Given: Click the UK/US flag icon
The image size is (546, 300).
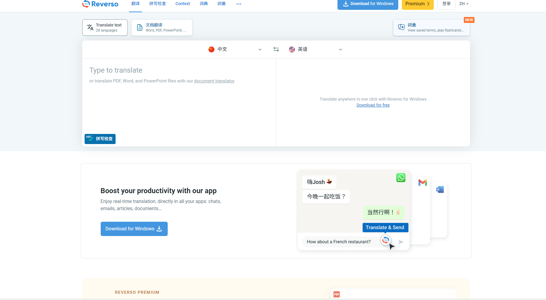Looking at the screenshot, I should 292,49.
